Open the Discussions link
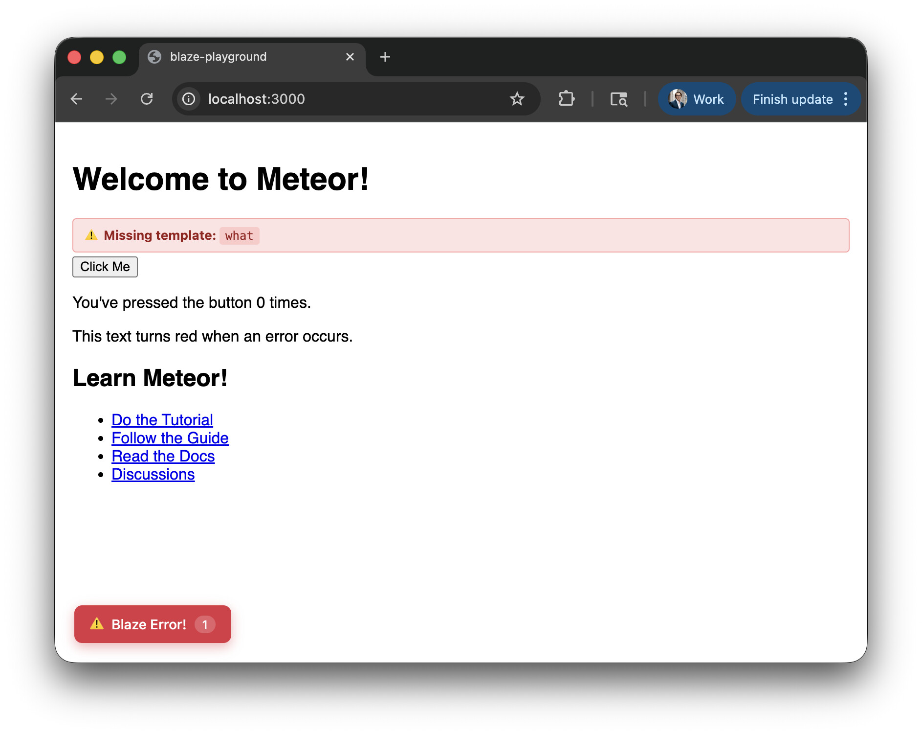Viewport: 922px width, 735px height. 153,474
